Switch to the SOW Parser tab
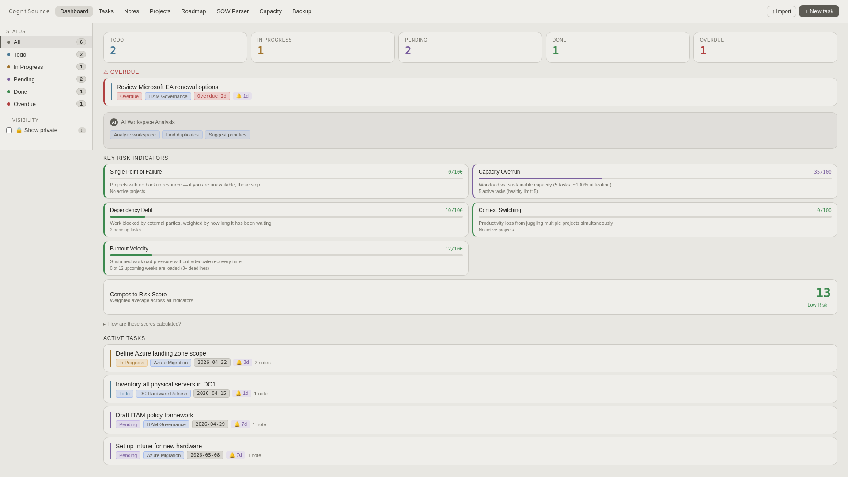The image size is (848, 477). [232, 11]
